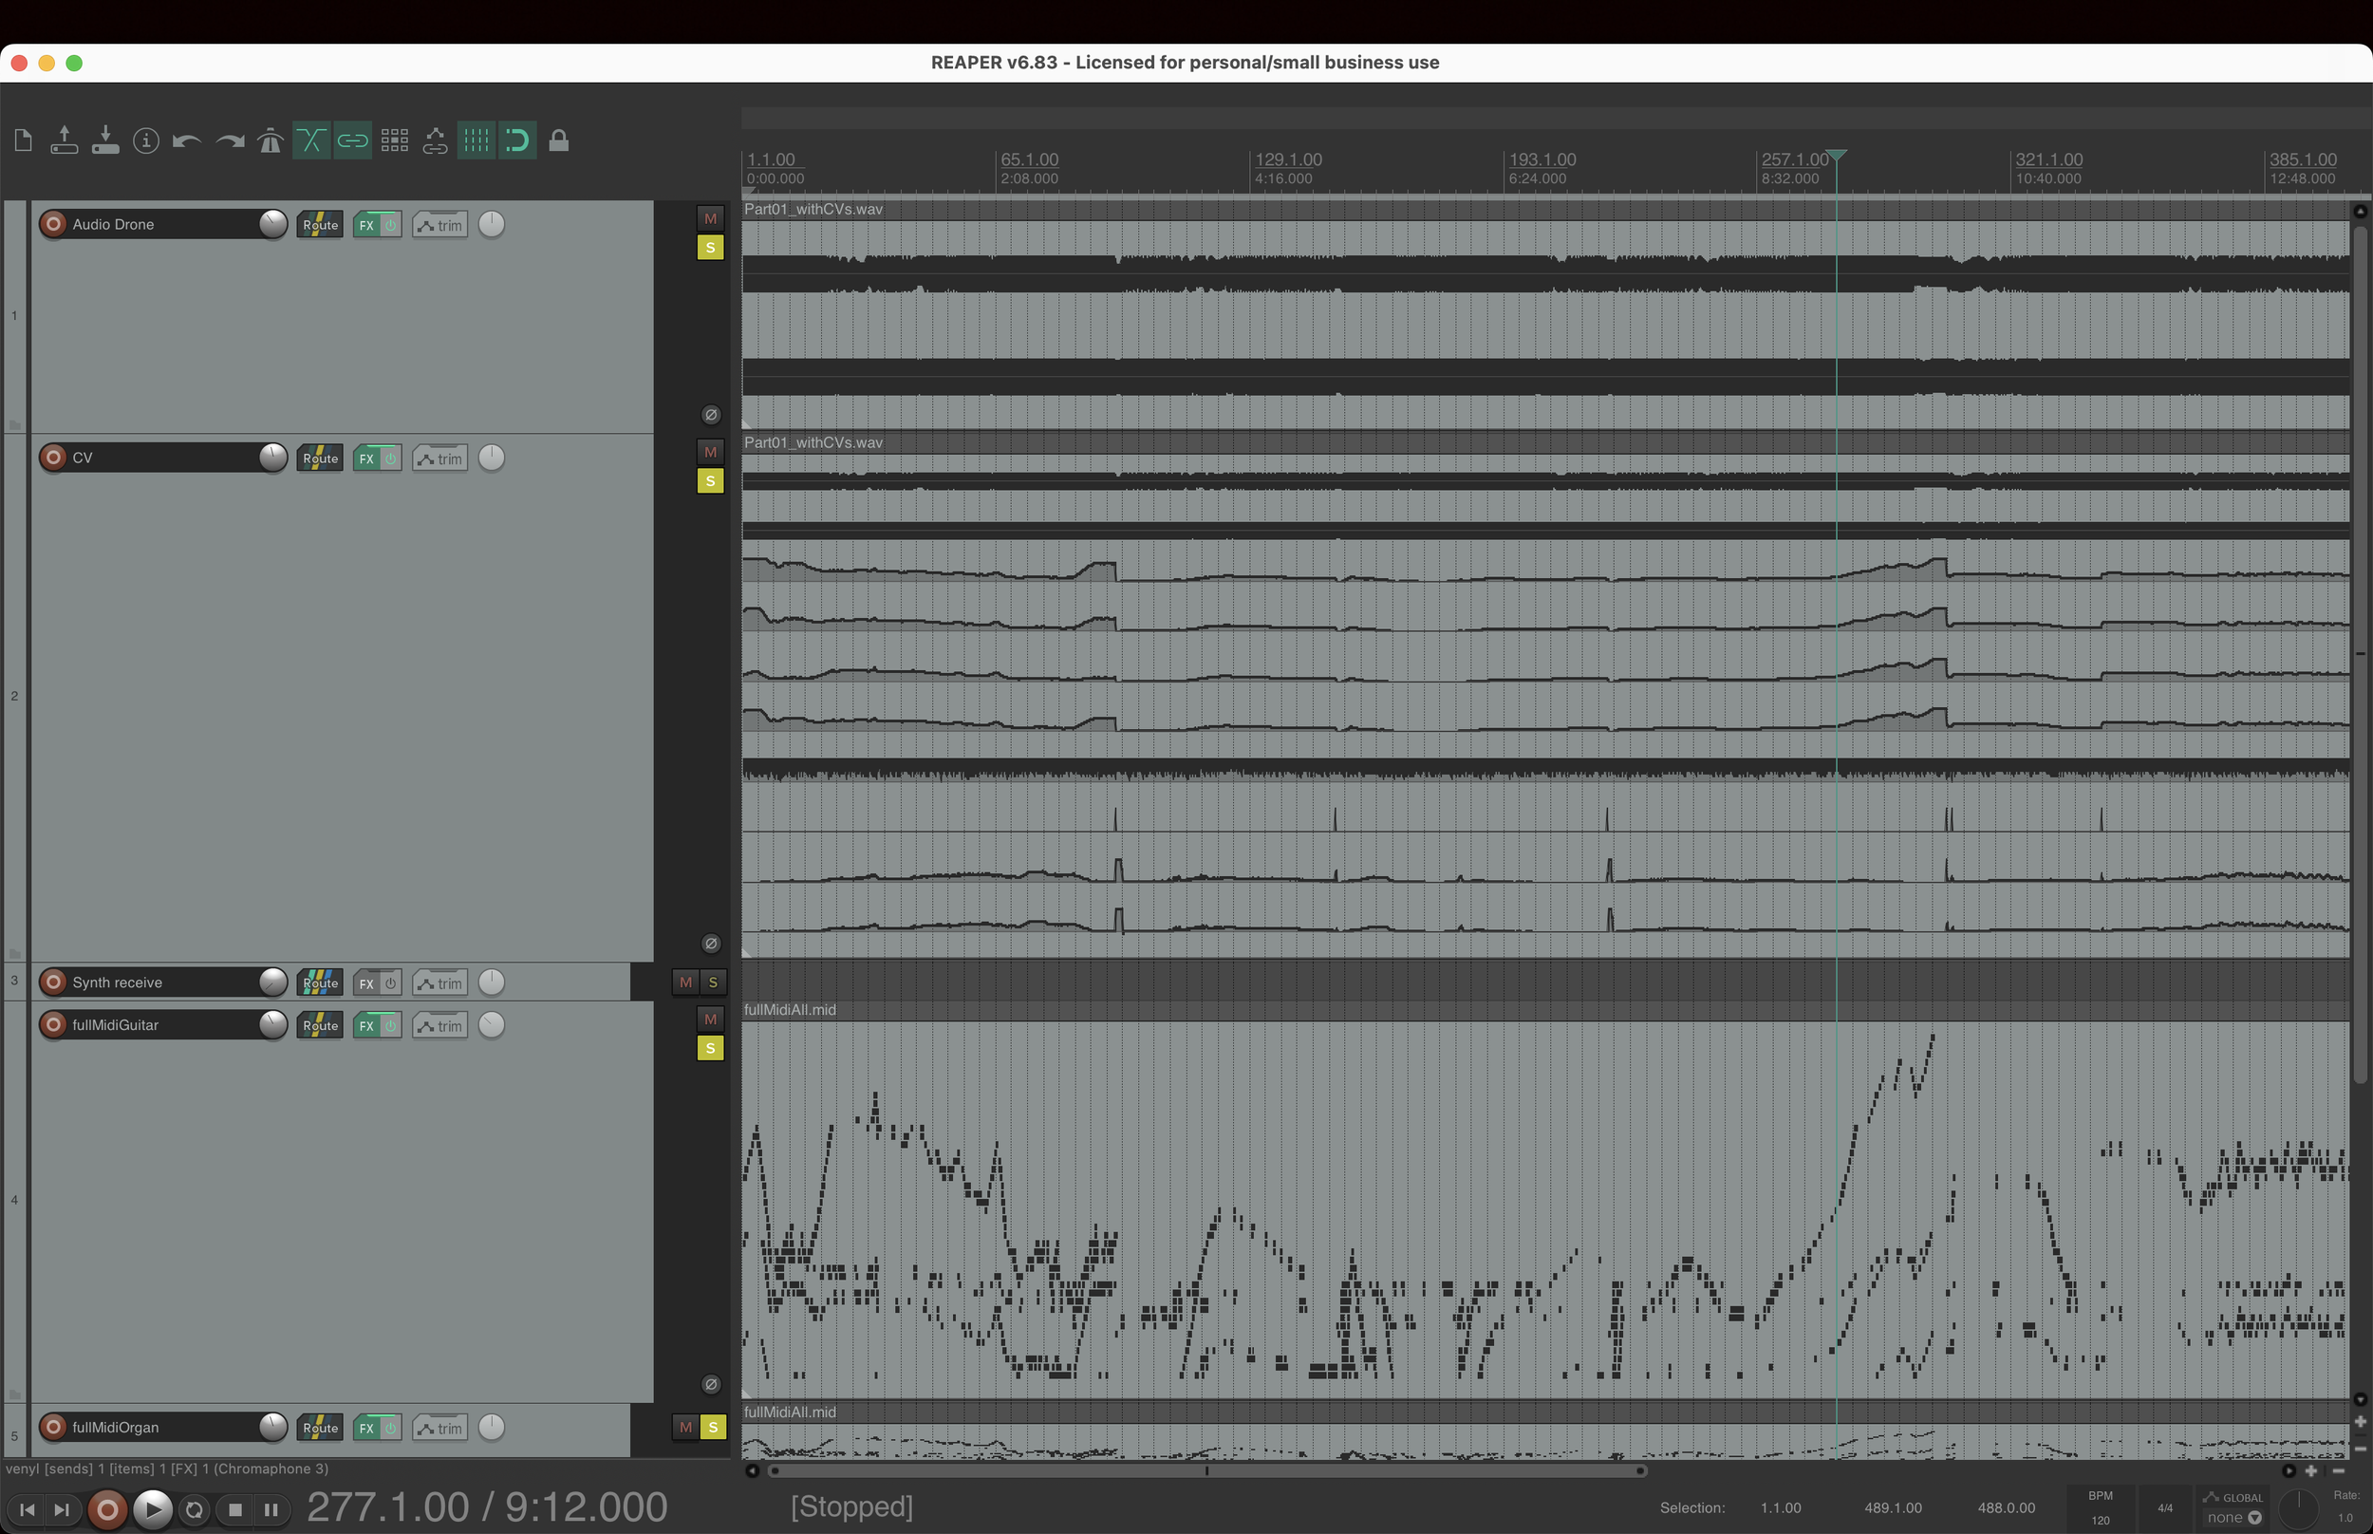Open trim automation mode on fullMidiOrgan
Screen dimensions: 2373x1534
(x=440, y=1429)
